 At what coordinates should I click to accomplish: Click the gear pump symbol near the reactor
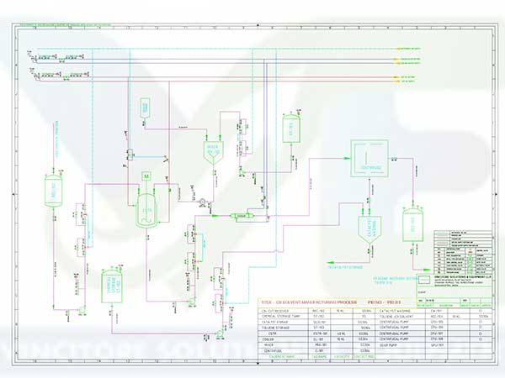click(x=202, y=202)
